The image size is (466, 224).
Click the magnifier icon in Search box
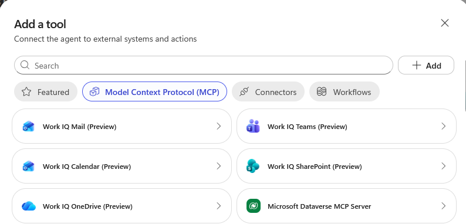coord(25,65)
